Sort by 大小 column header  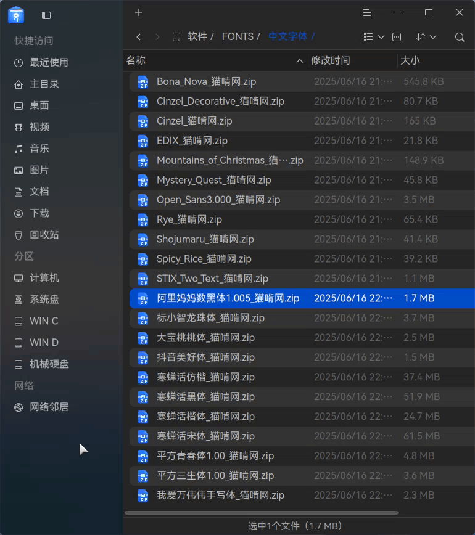410,60
